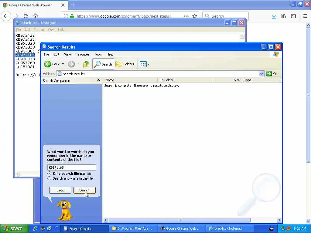
Task: Click the browser Search box
Action: (x=225, y=16)
